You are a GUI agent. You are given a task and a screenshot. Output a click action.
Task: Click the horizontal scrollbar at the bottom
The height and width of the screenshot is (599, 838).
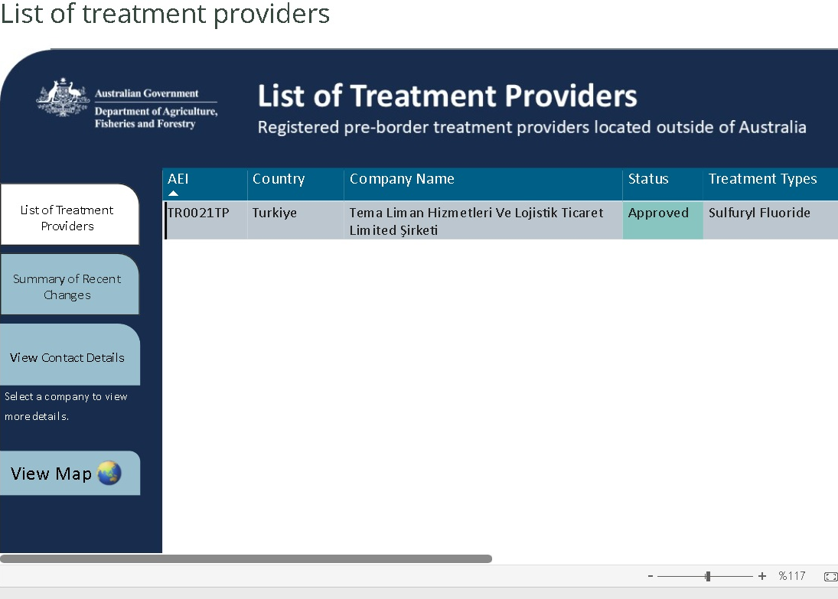pyautogui.click(x=246, y=558)
